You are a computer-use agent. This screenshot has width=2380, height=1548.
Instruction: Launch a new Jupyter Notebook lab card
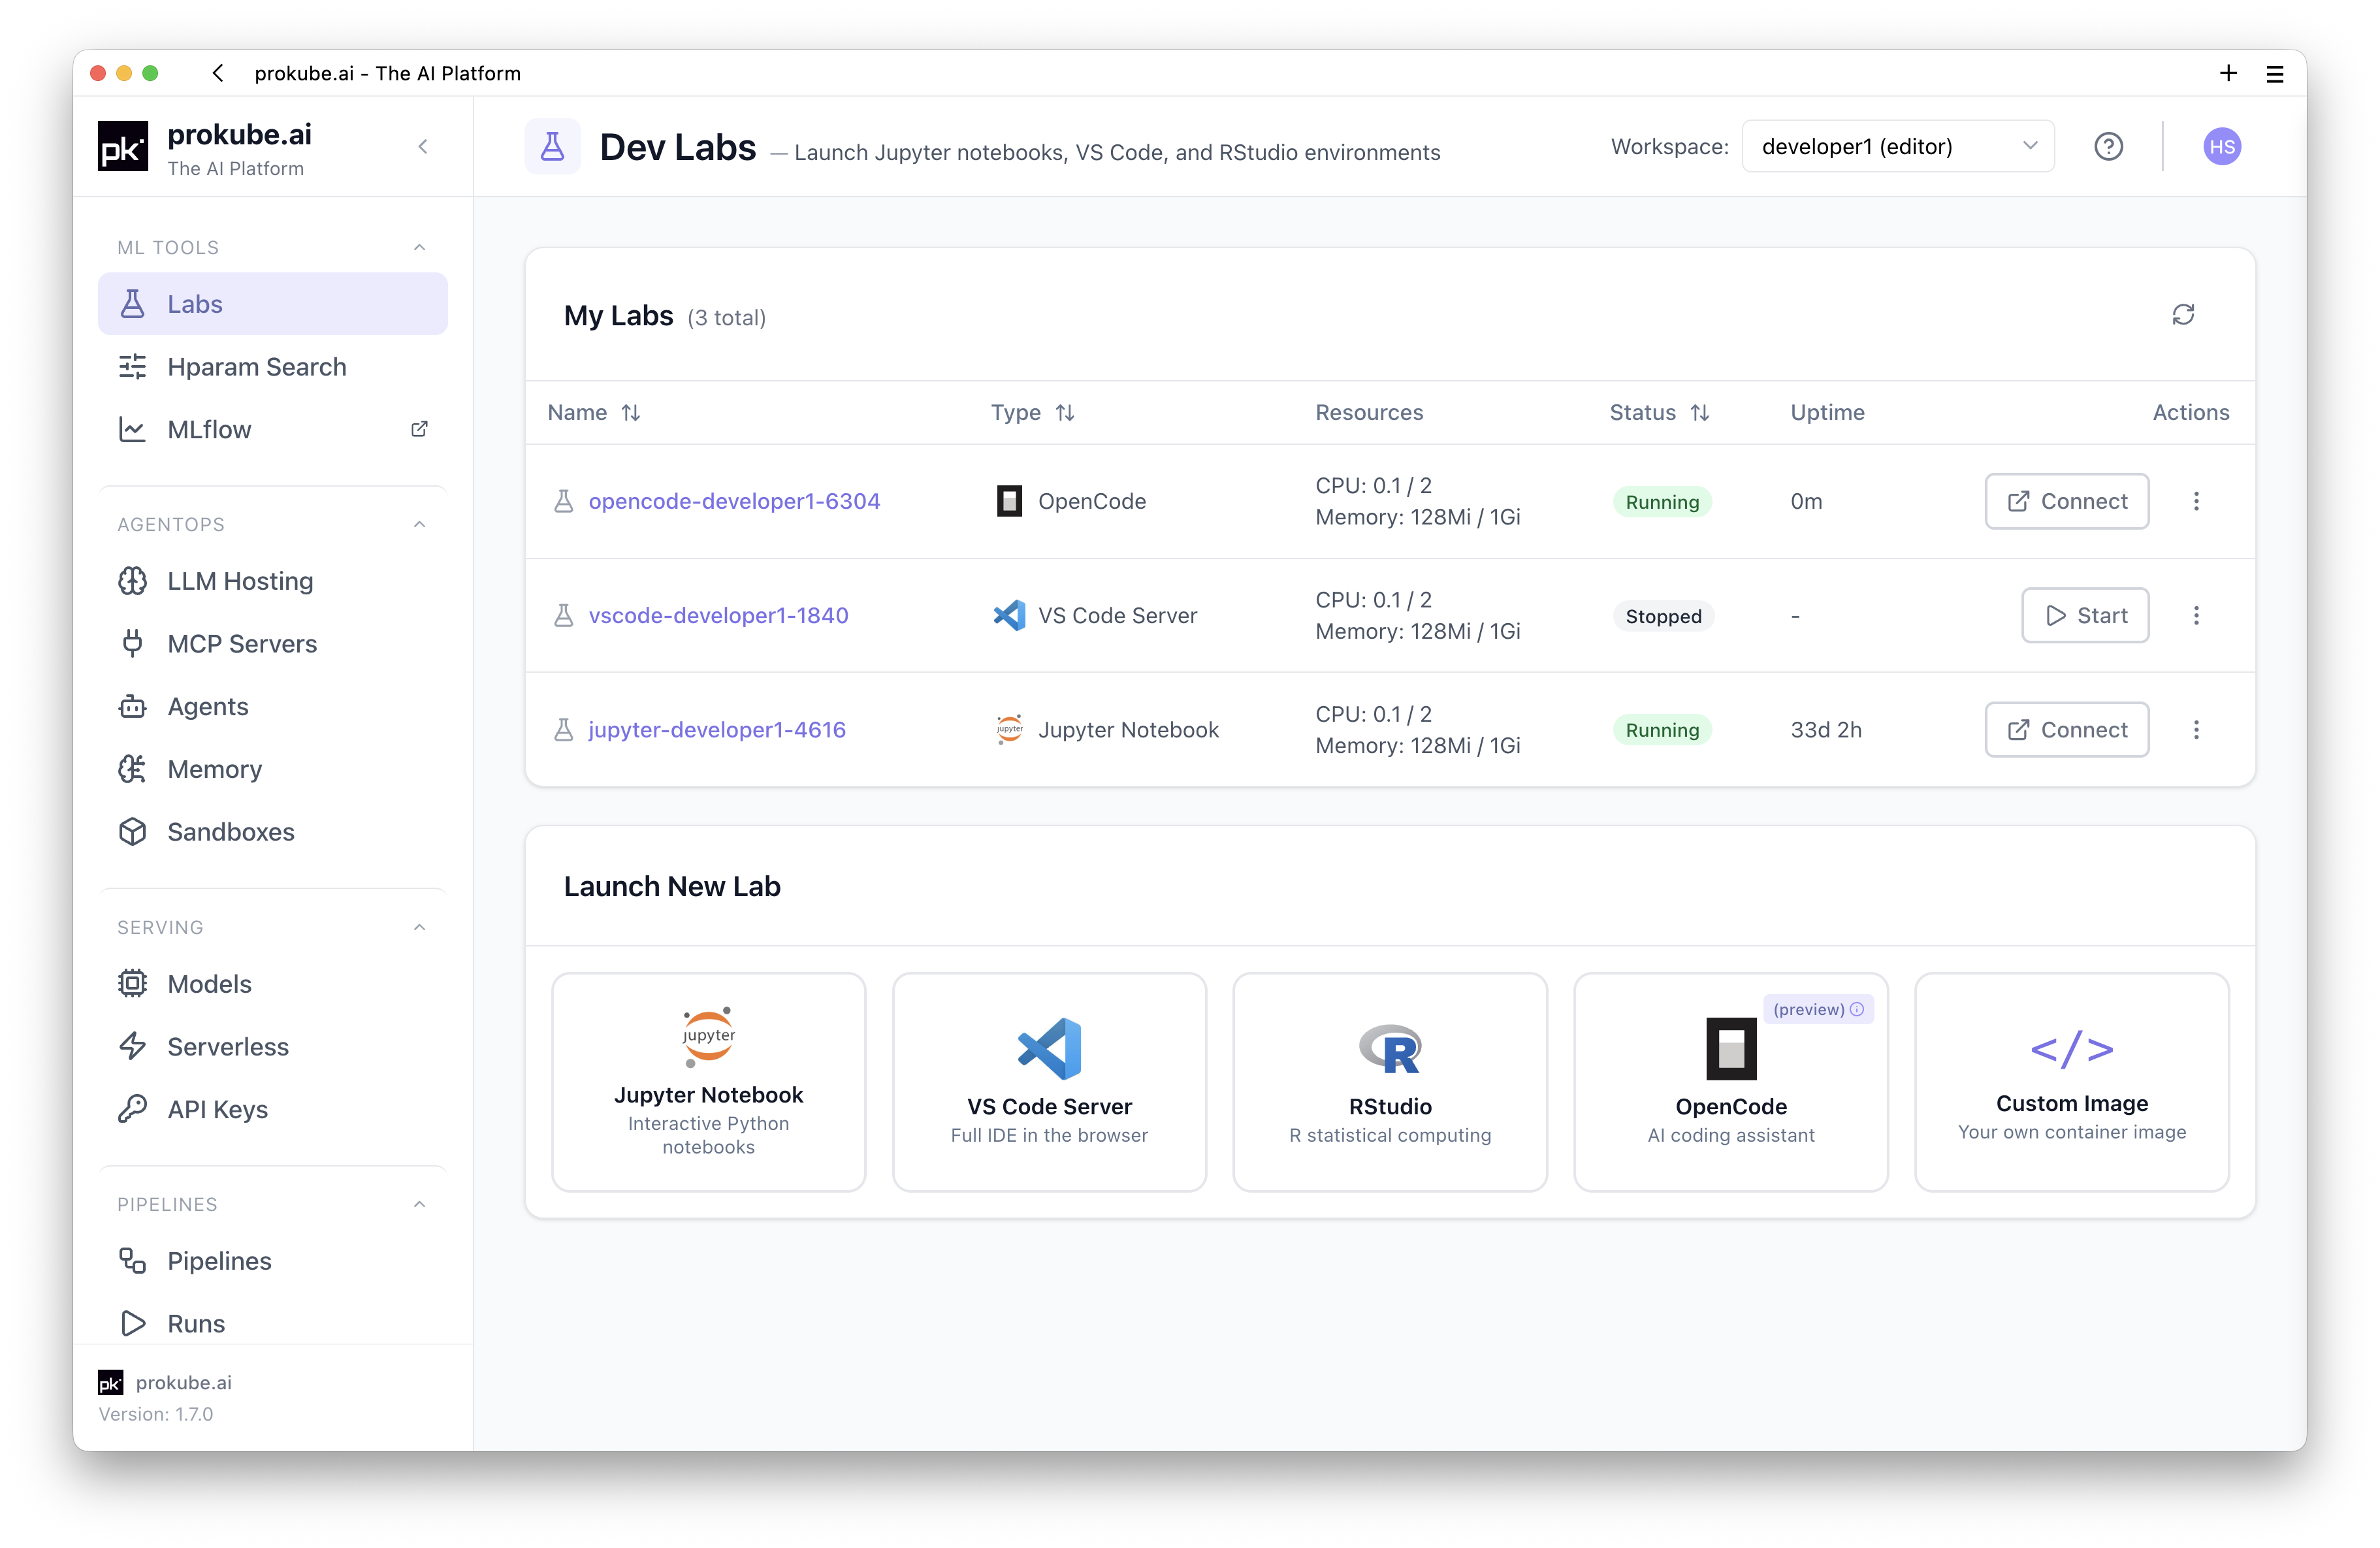[708, 1082]
